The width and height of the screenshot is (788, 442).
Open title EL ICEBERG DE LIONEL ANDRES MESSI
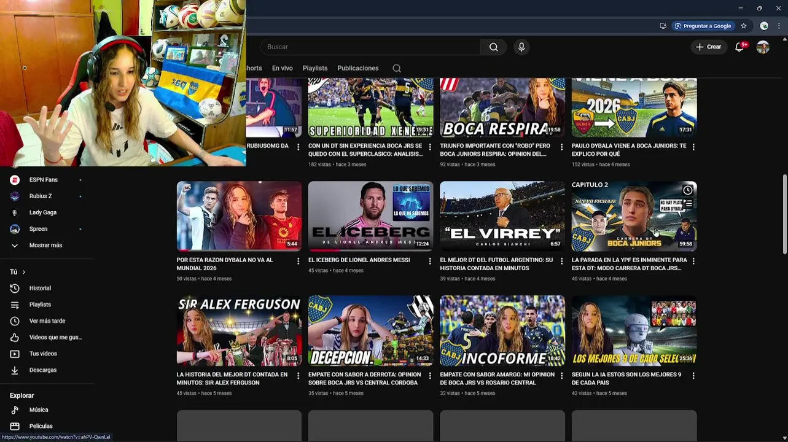tap(359, 260)
